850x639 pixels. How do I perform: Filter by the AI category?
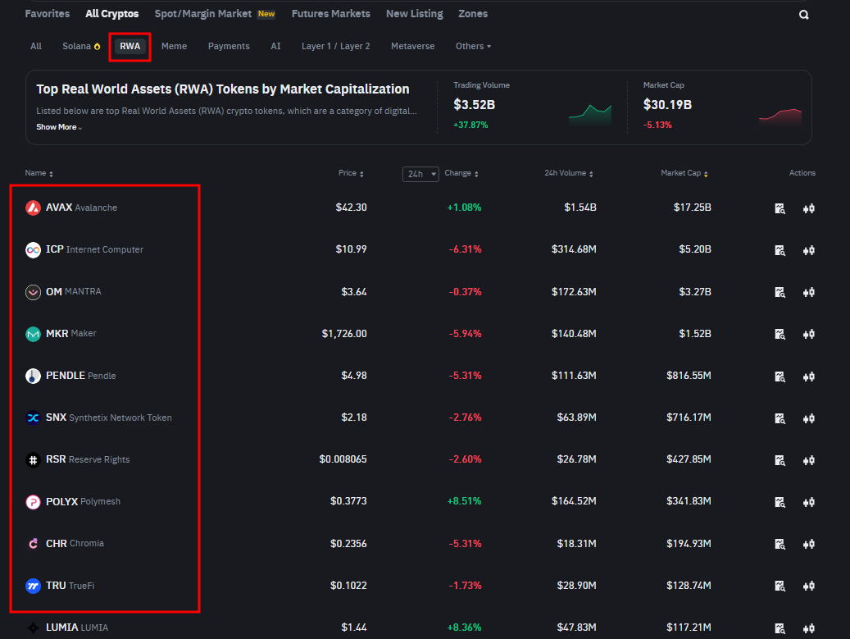[x=275, y=46]
